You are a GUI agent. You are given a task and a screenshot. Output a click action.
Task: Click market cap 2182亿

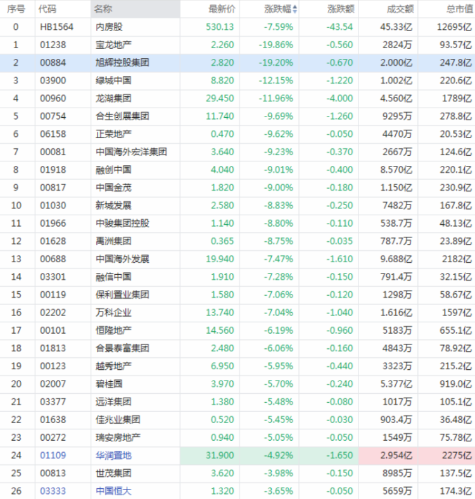(457, 259)
